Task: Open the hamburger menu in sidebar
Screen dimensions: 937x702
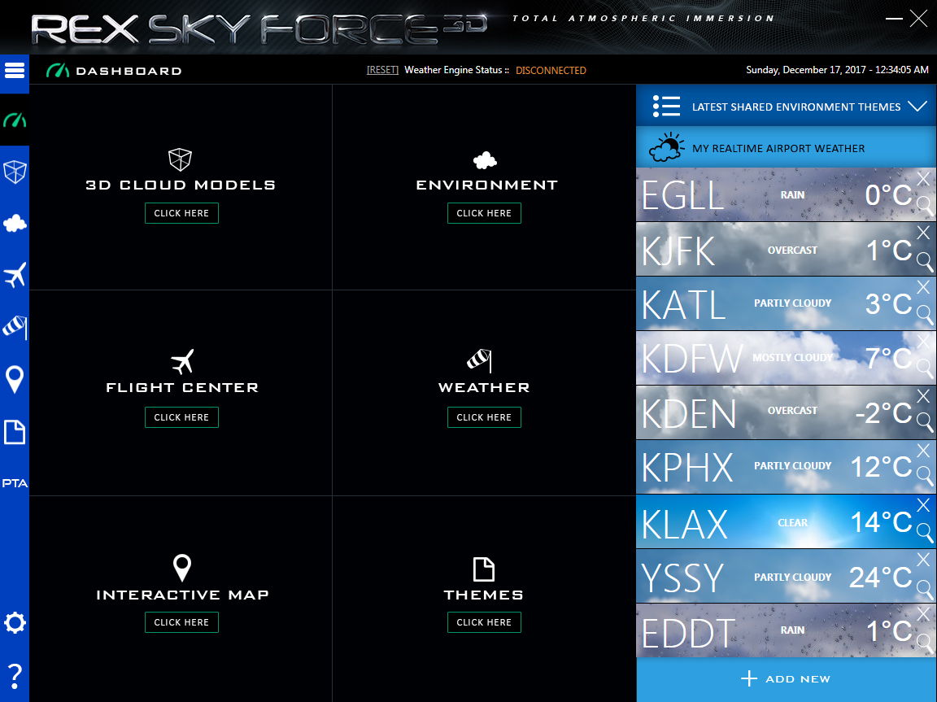Action: 15,71
